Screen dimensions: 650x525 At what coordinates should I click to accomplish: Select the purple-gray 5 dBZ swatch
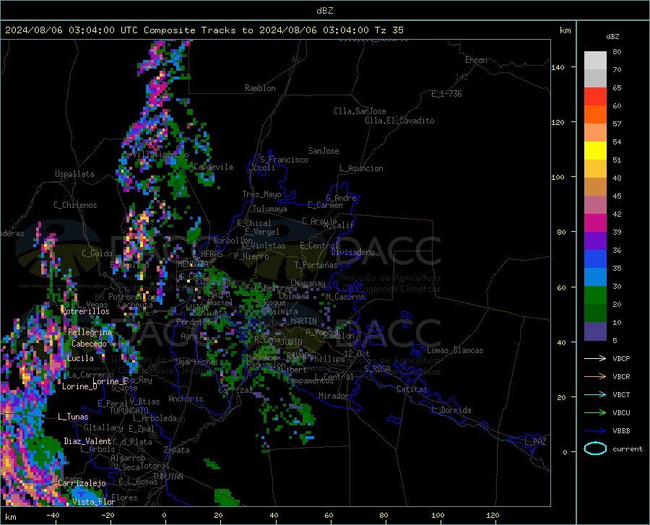click(595, 331)
